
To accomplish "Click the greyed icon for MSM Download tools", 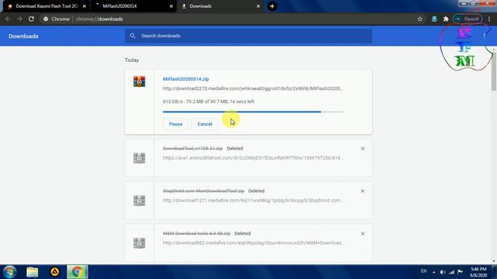I will pos(139,243).
